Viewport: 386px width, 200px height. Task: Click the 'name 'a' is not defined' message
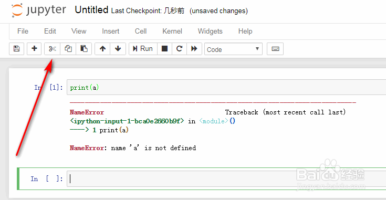[x=153, y=148]
